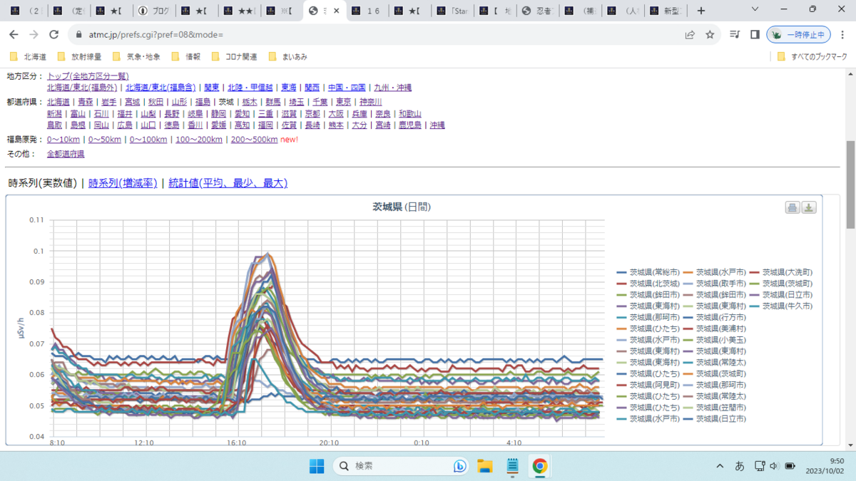Click the page vertical scrollbar
Image resolution: width=856 pixels, height=481 pixels.
point(850,185)
